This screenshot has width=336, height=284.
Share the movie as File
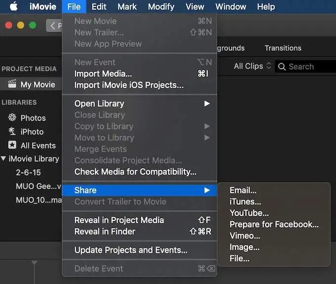(x=274, y=258)
